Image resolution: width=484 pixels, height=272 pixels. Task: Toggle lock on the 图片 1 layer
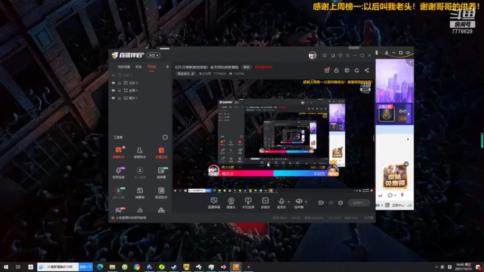tap(119, 98)
